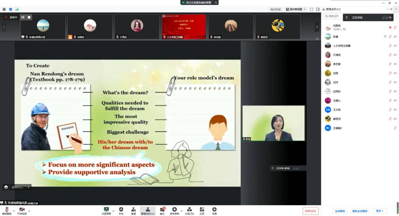399x216 pixels.
Task: Expand the 更多 dropdown in members panel
Action: (379, 211)
